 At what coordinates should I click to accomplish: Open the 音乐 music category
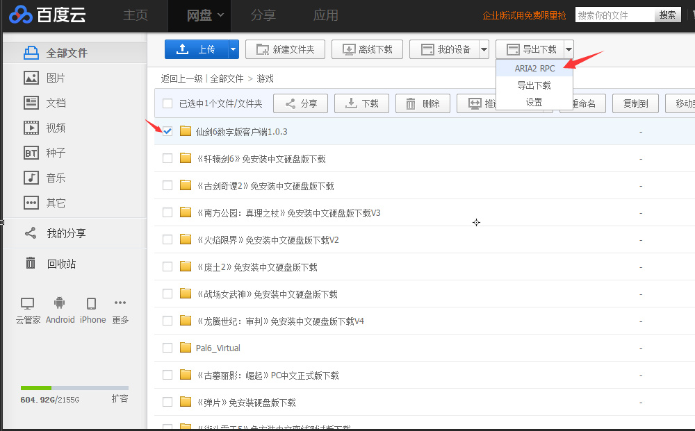56,178
